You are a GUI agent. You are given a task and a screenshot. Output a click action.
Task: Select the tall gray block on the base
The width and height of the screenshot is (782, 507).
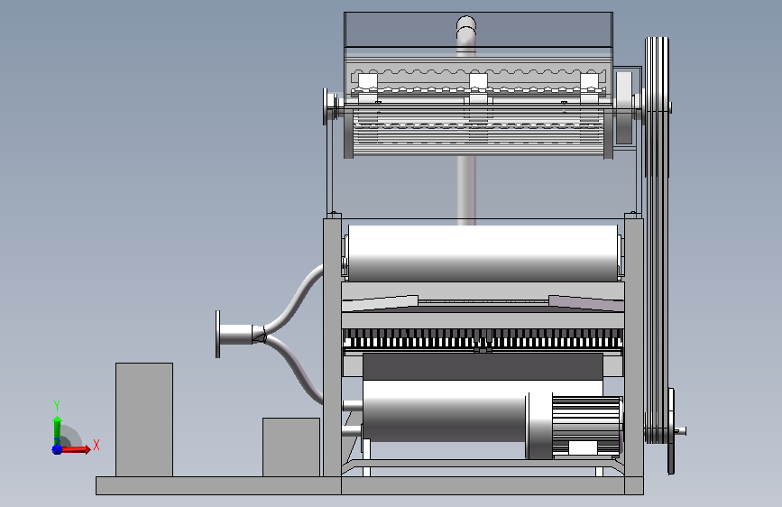point(144,419)
